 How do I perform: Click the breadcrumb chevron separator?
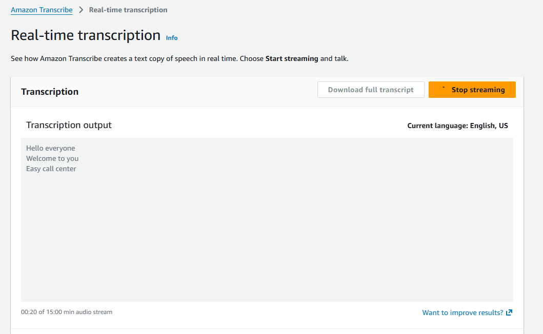(81, 10)
